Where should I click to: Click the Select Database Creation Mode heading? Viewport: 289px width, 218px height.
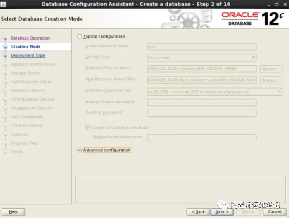coord(42,19)
